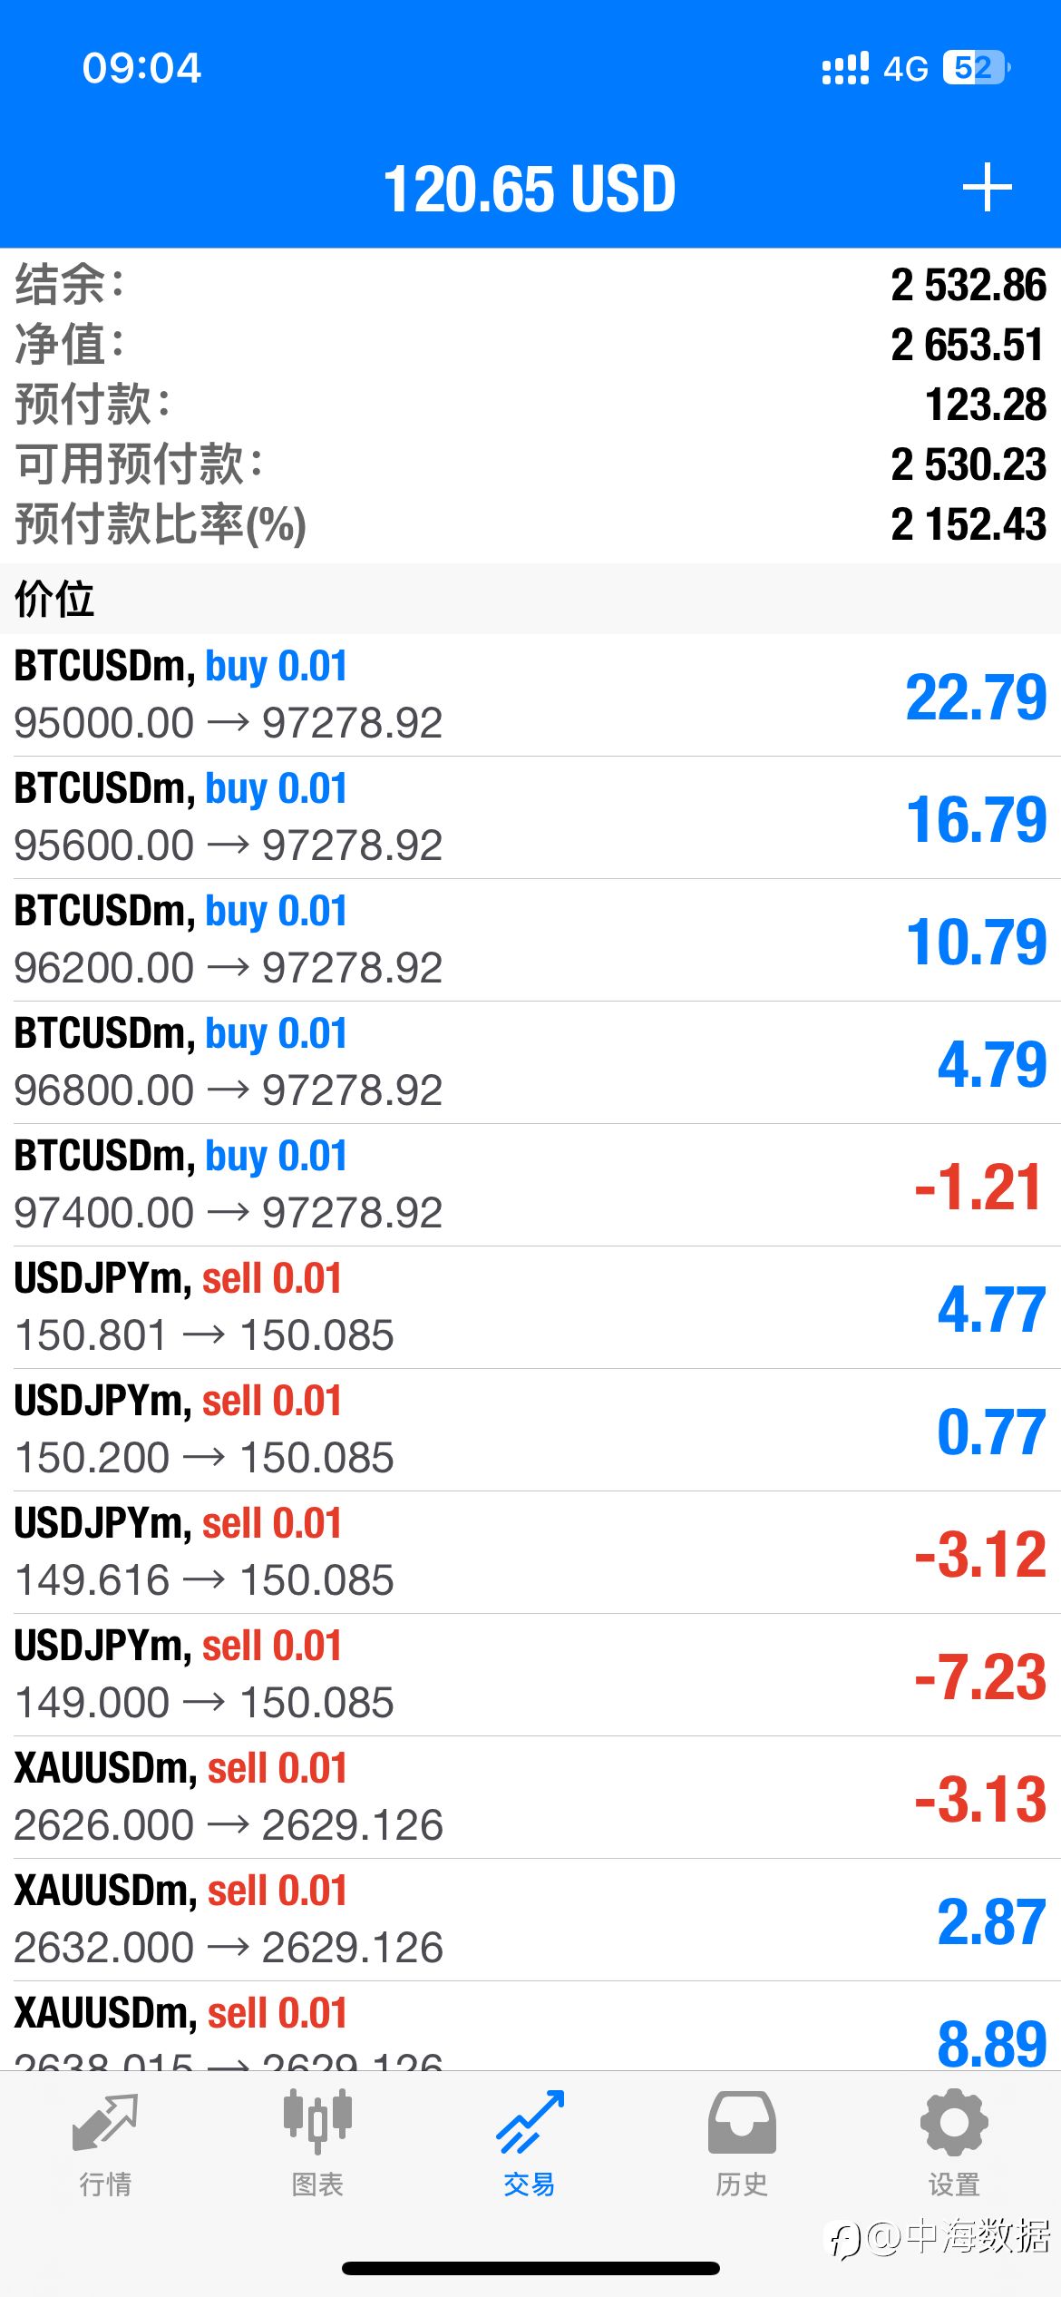The image size is (1061, 2297).
Task: Open the XAUUSDm sell at 2626.000
Action: point(530,1797)
